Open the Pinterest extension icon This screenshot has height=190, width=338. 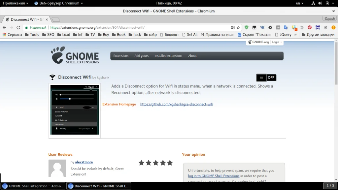pyautogui.click(x=310, y=28)
